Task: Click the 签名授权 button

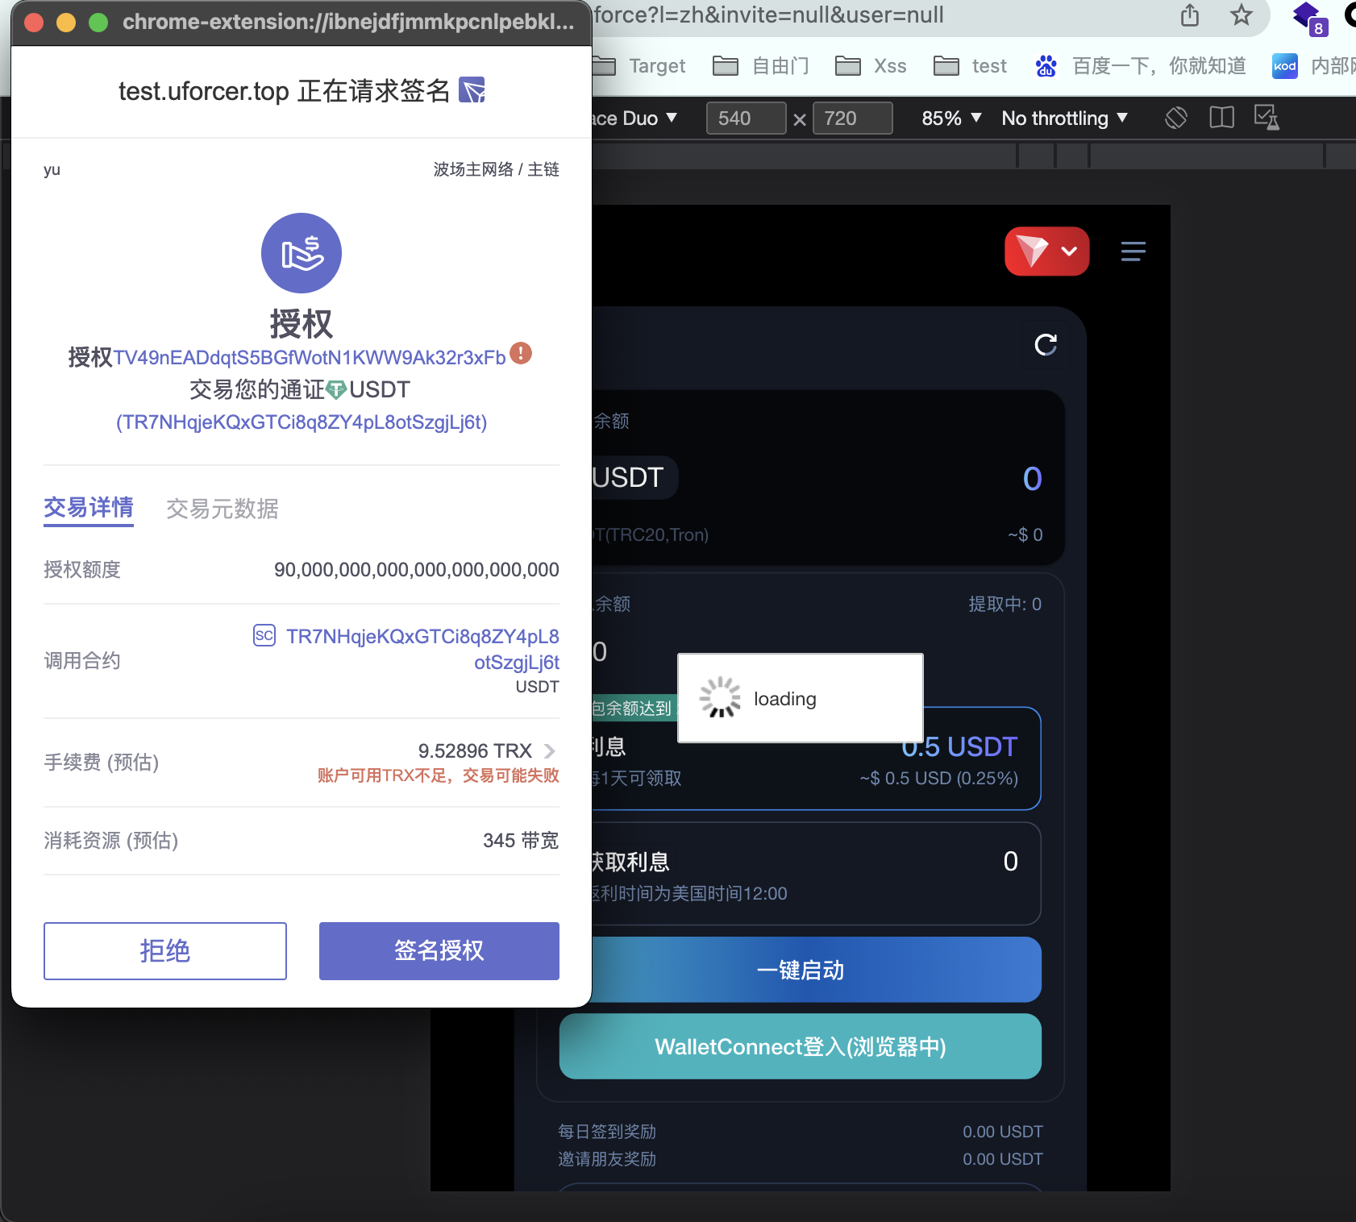Action: click(439, 951)
